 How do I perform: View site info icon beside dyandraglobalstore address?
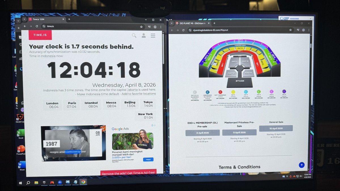pyautogui.click(x=190, y=30)
